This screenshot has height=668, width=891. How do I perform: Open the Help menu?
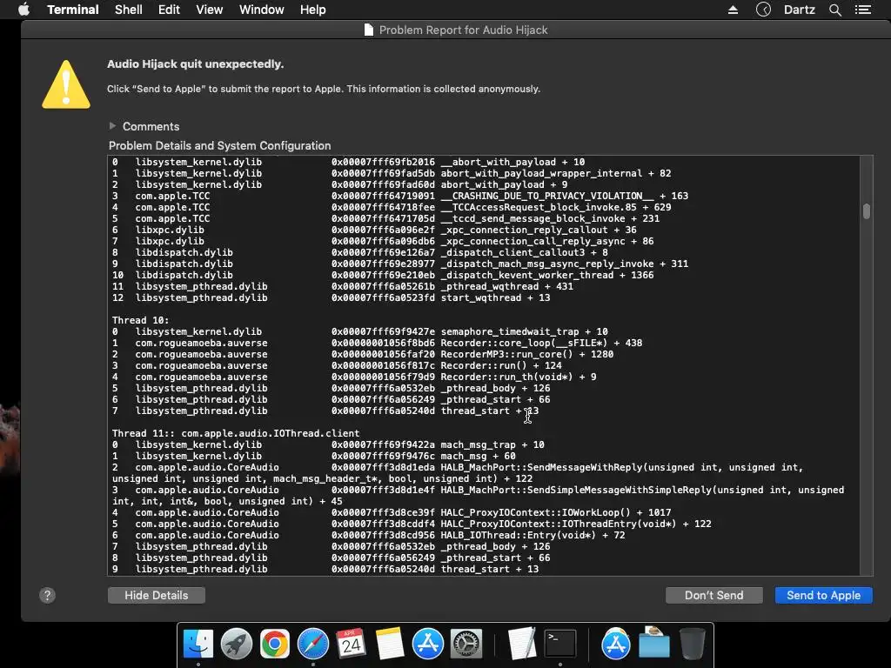click(x=312, y=10)
